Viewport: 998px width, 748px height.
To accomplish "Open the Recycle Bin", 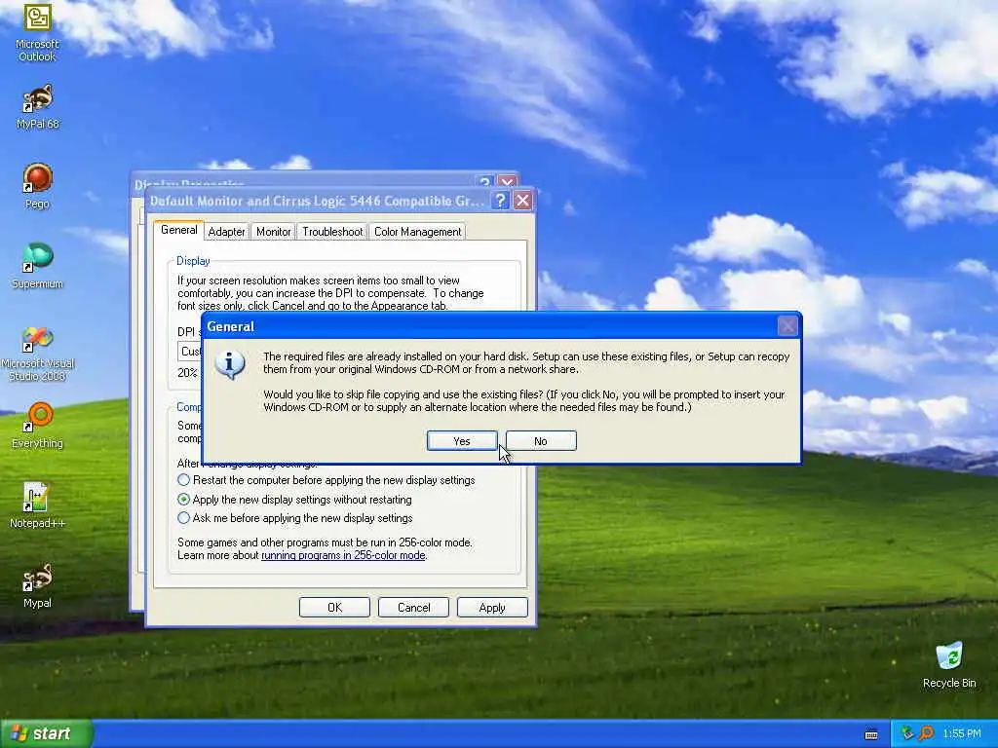I will point(949,664).
